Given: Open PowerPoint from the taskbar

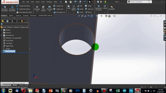Looking at the screenshot, I should point(51,91).
